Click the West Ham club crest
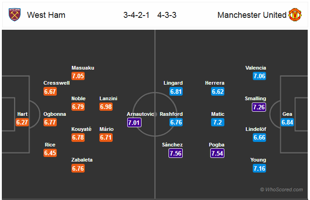Viewport: 310px width, 200px height. point(15,15)
